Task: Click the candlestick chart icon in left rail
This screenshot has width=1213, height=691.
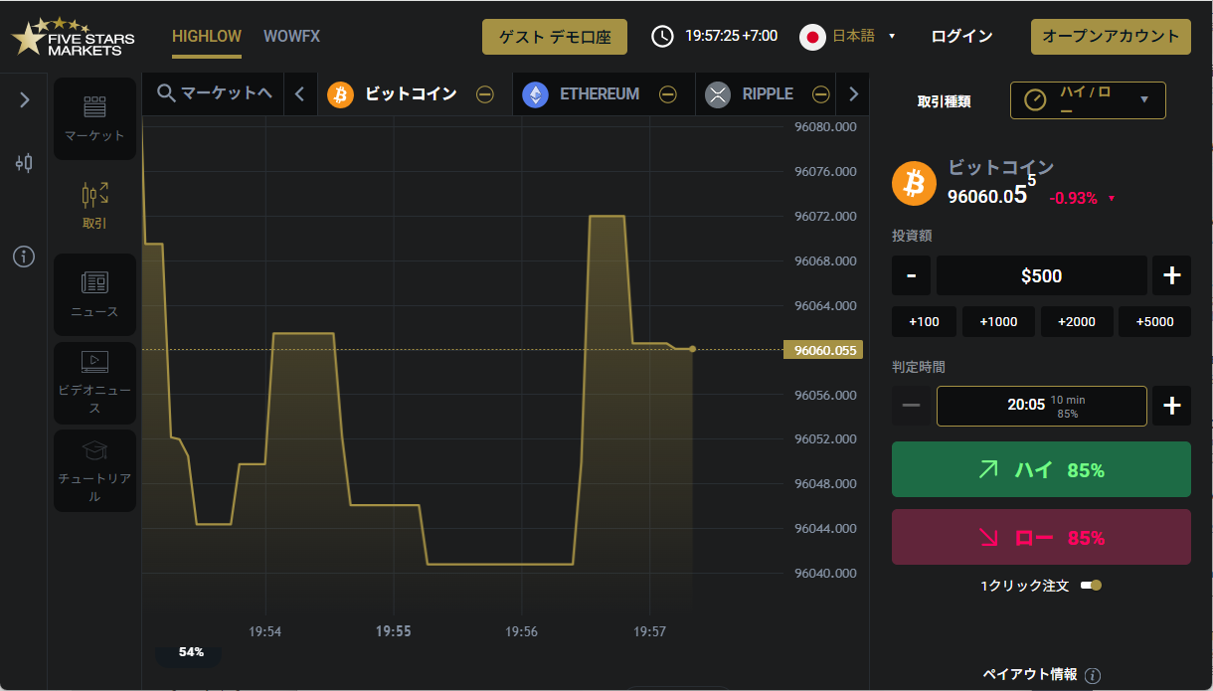Action: click(24, 163)
